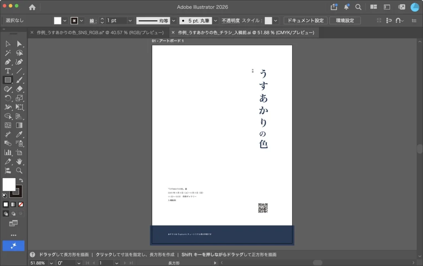This screenshot has height=266, width=423.
Task: Open the notifications bell
Action: click(347, 7)
